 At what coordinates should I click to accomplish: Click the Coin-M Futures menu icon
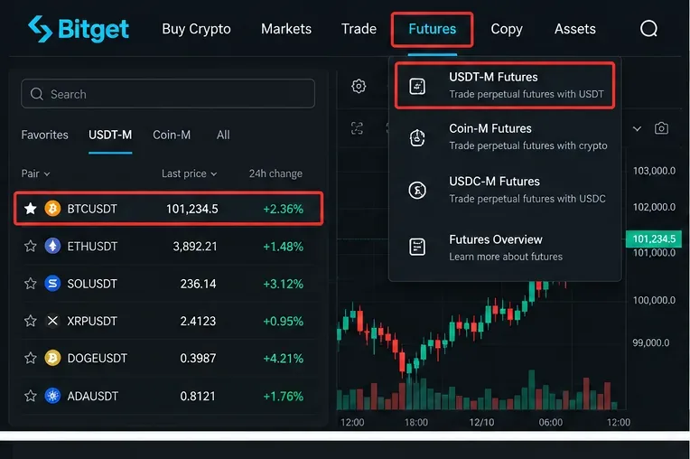click(417, 137)
